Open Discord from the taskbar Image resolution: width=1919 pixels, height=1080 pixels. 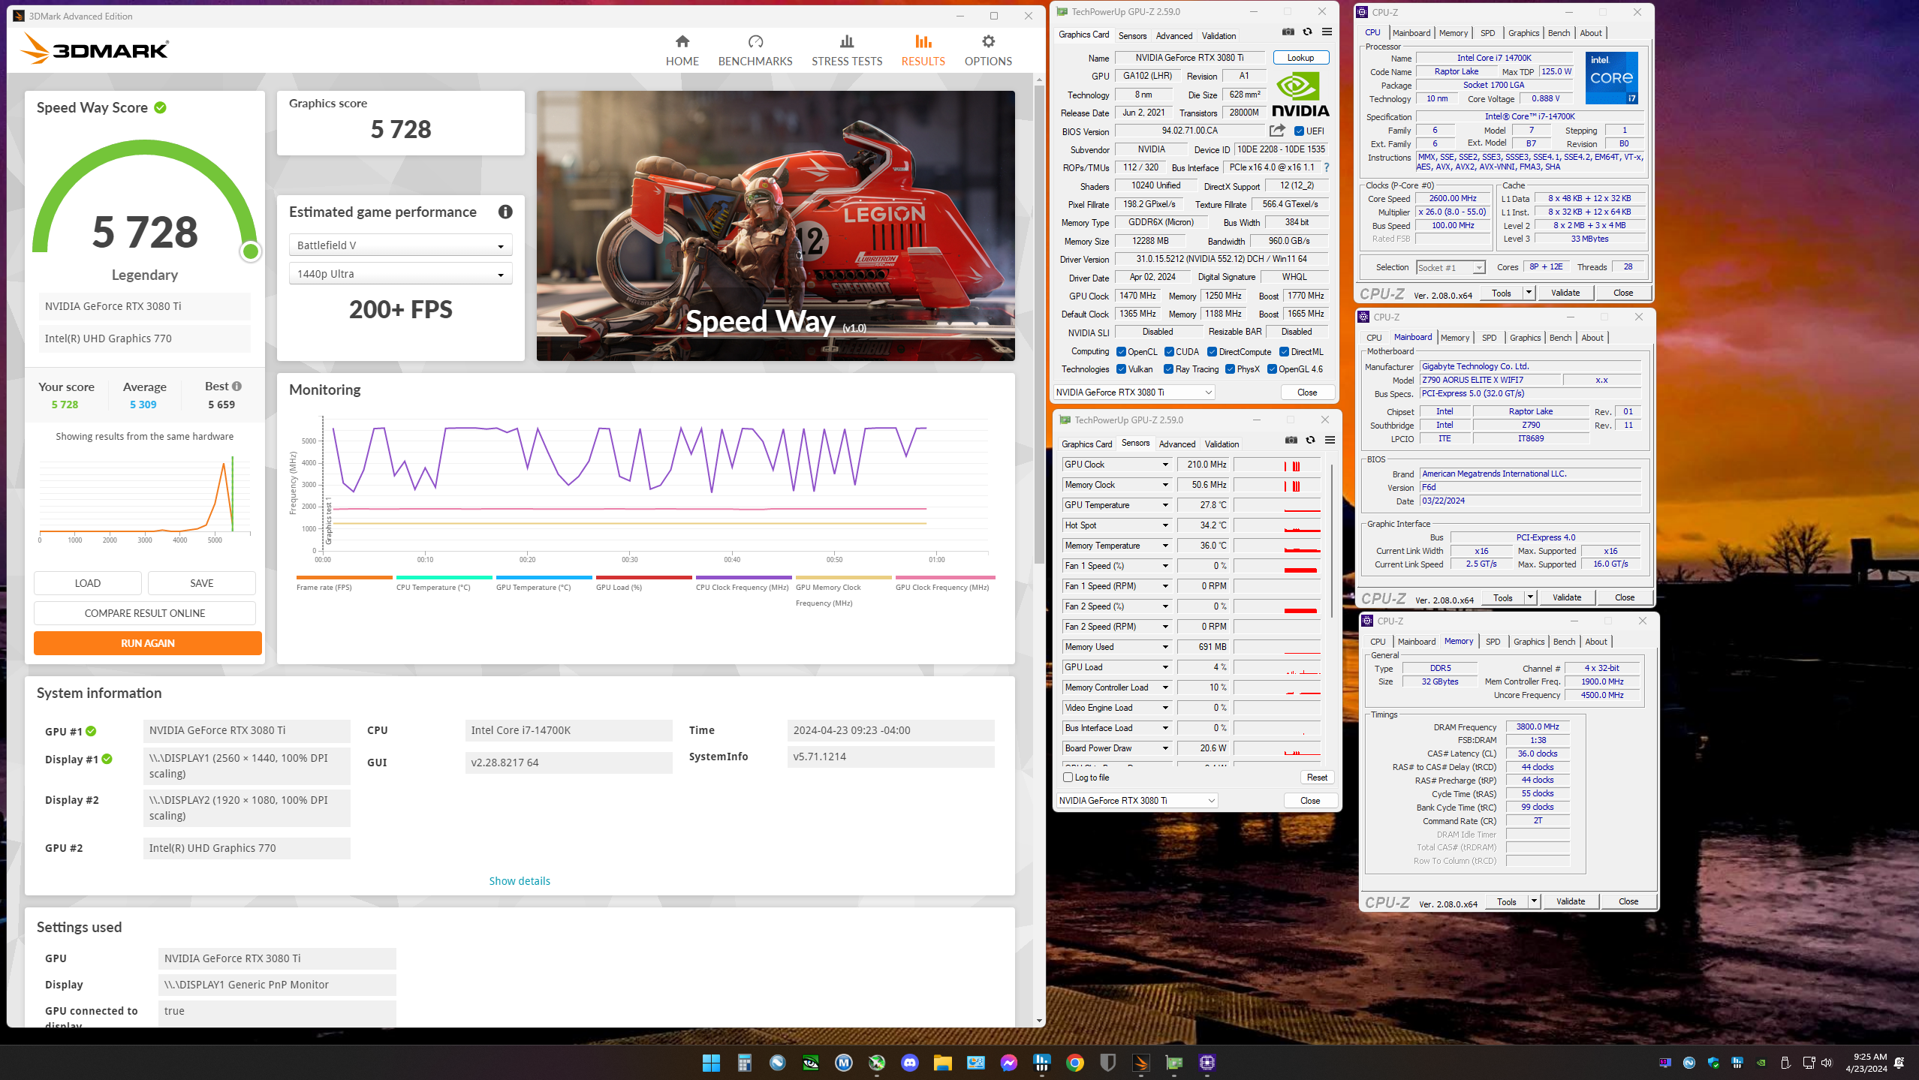909,1062
